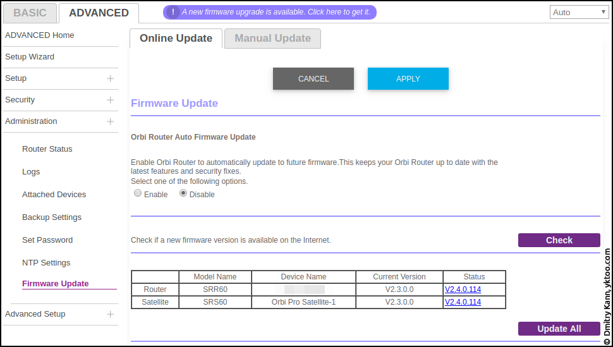The width and height of the screenshot is (613, 347).
Task: Open Satellite V2.4.0.114 firmware link
Action: click(x=463, y=302)
